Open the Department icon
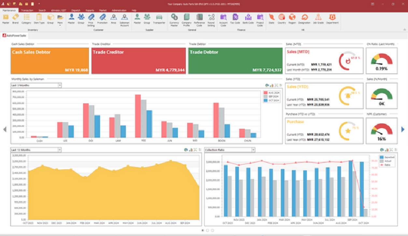 332,18
